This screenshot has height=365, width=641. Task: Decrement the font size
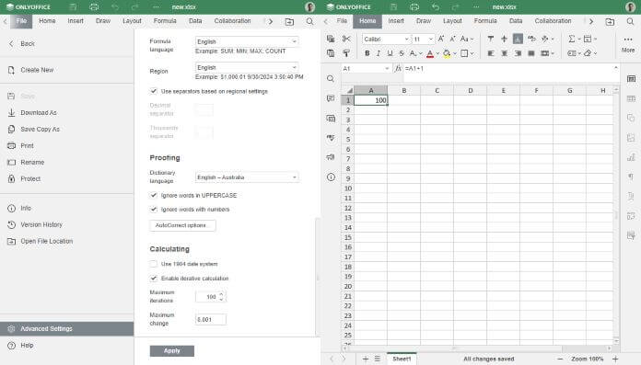click(452, 39)
